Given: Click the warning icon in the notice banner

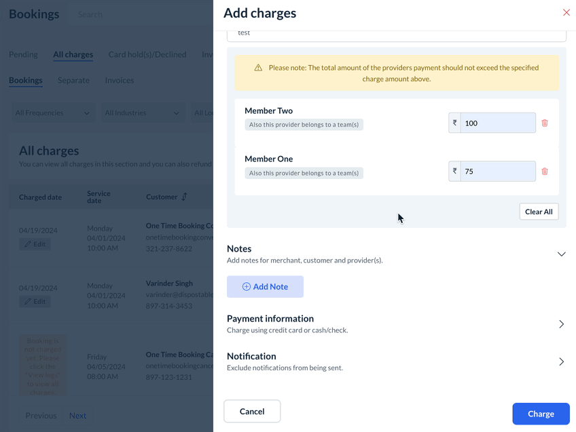Looking at the screenshot, I should [x=258, y=68].
